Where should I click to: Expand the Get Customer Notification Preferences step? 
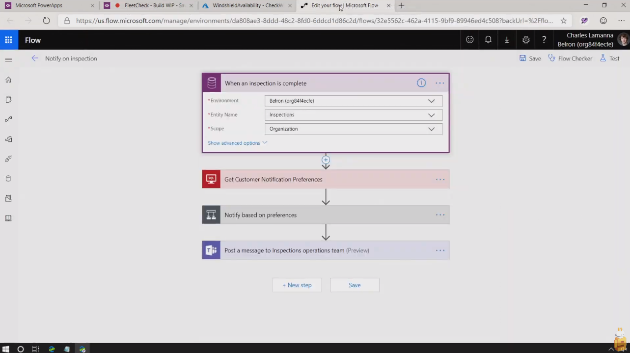(274, 180)
